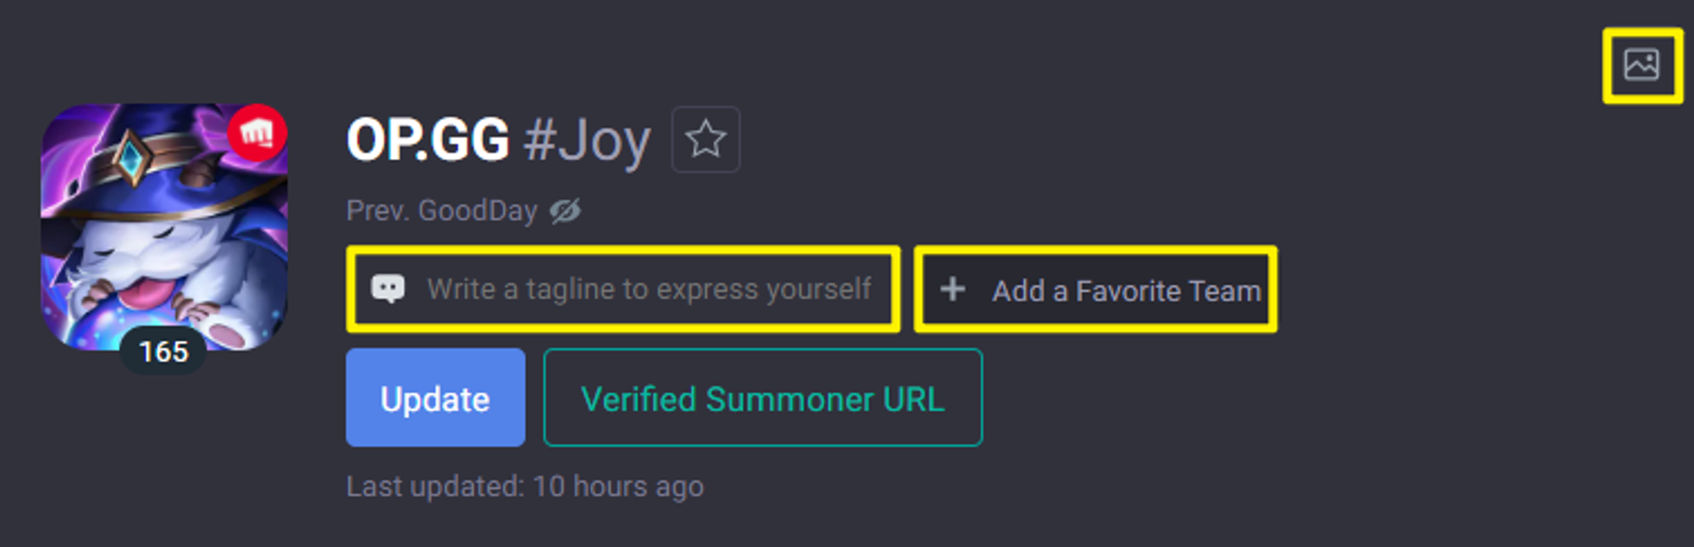
Task: Click the blue Update button
Action: click(x=435, y=397)
